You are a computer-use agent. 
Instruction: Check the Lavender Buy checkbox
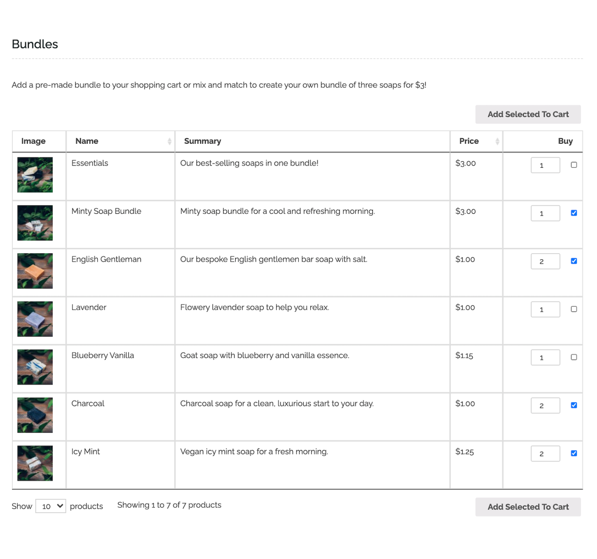573,309
